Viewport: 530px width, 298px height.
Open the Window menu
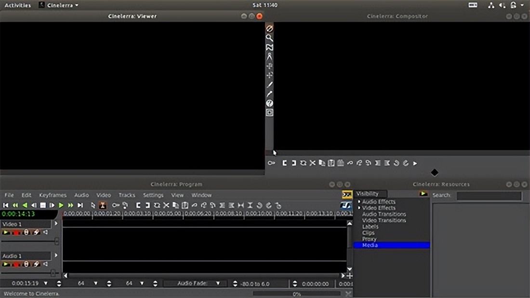tap(201, 195)
